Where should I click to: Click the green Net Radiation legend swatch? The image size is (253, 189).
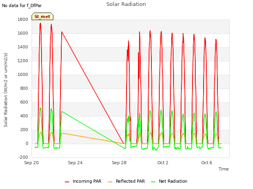tap(153, 182)
